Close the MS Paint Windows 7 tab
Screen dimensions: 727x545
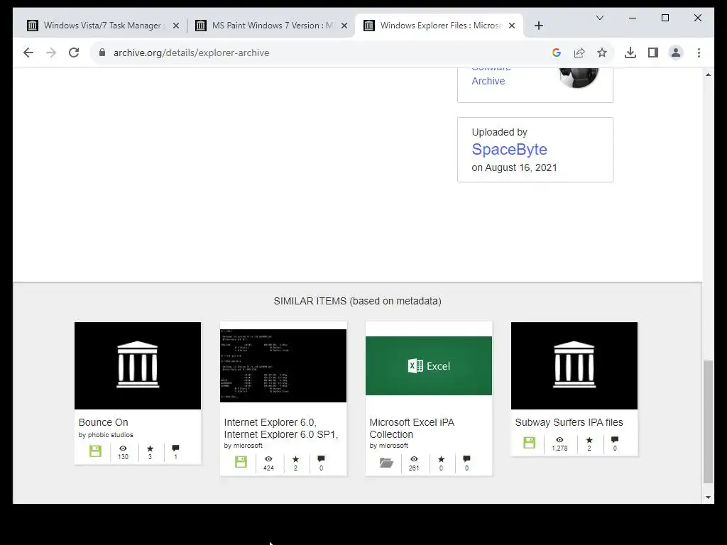[344, 26]
